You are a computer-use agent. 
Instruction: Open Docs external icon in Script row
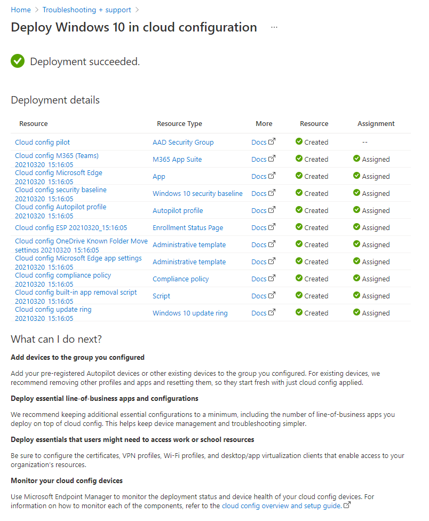tap(272, 295)
